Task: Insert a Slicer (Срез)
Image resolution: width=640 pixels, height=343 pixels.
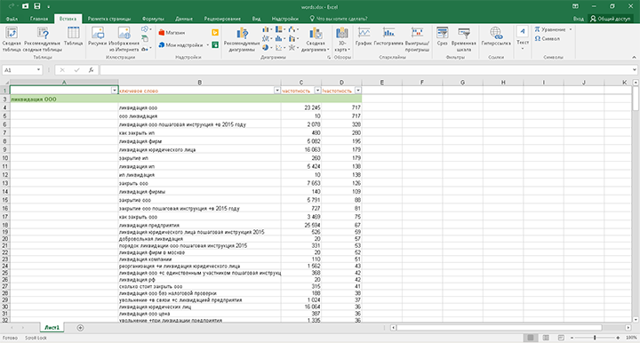Action: point(442,36)
